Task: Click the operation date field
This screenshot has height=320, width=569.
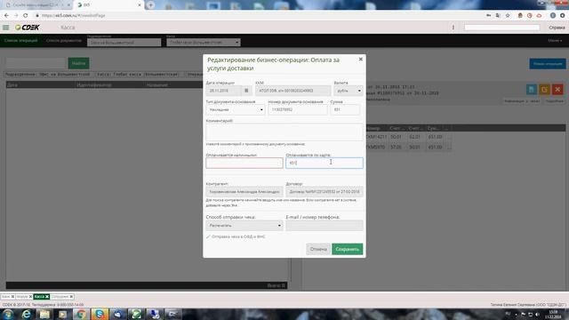Action: [x=224, y=91]
